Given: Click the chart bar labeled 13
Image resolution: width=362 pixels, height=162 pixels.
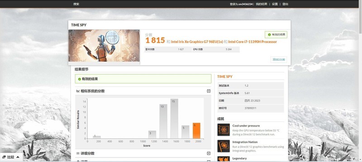Looking at the screenshot, I should coord(163,121).
